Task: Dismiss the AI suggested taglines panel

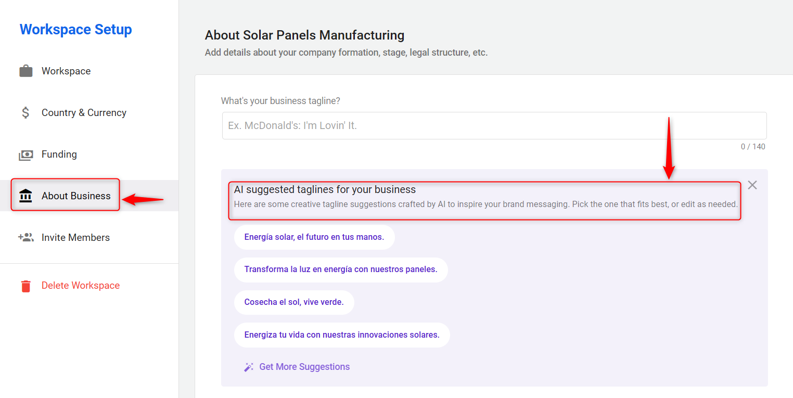Action: click(752, 185)
